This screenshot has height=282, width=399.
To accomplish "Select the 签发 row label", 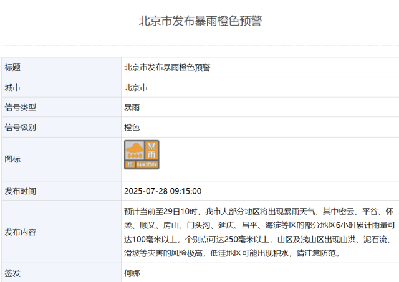I will pos(13,273).
